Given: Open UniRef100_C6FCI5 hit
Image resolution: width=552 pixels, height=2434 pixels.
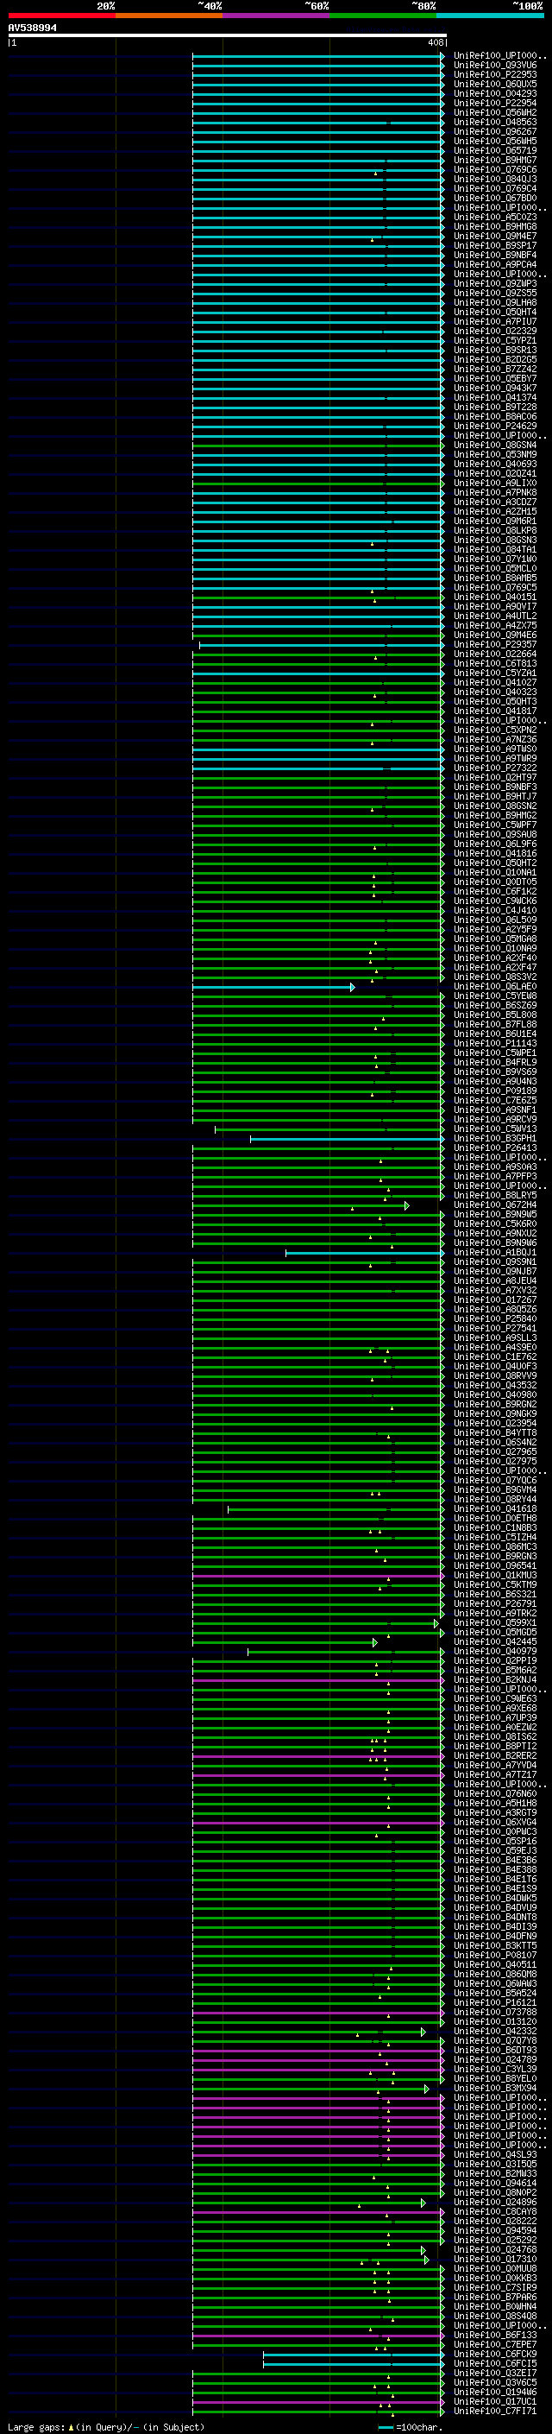Looking at the screenshot, I should (x=495, y=2364).
